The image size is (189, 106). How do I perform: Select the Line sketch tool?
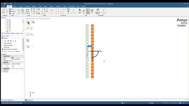[x=19, y=11]
